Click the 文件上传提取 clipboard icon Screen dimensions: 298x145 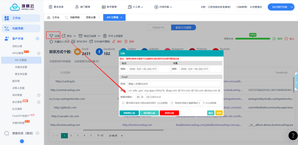coord(105,36)
